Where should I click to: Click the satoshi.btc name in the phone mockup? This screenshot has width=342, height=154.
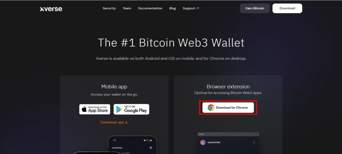[117, 148]
